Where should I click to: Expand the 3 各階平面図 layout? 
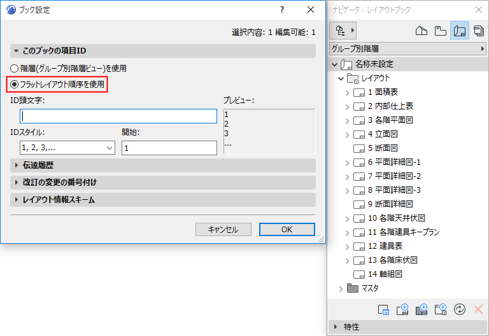point(348,121)
